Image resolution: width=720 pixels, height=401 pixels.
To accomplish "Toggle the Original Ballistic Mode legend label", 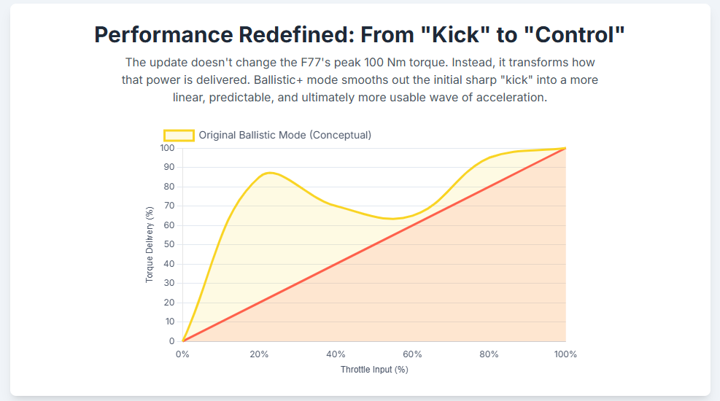I will point(284,135).
